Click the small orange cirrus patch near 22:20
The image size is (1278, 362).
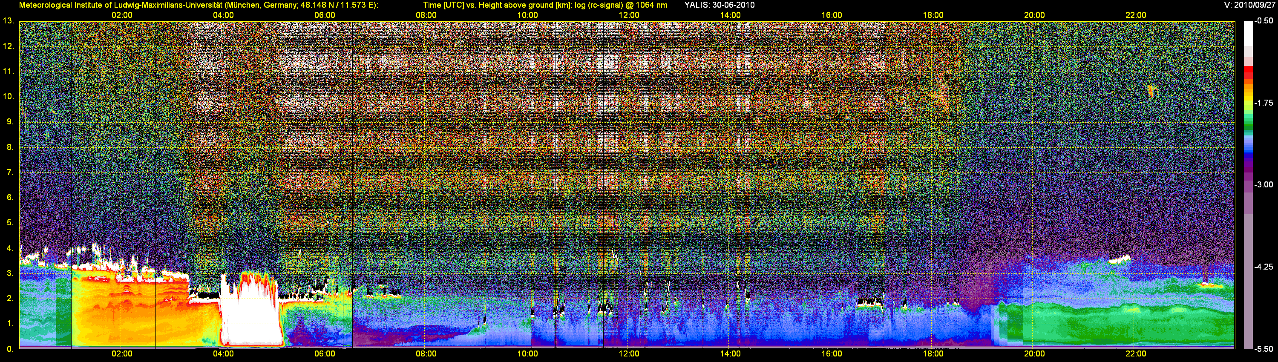coord(1152,91)
